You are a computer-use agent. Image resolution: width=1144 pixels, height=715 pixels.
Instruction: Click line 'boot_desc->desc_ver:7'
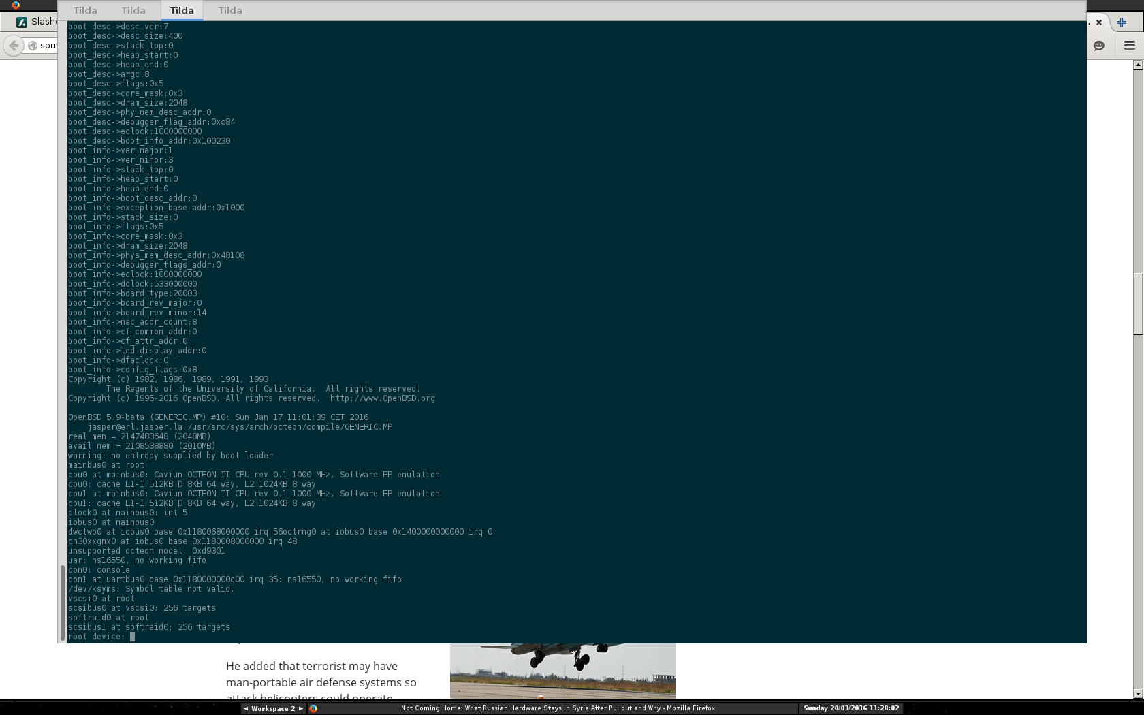[118, 27]
